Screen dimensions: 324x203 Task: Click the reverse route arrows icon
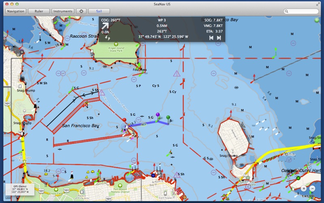click(107, 37)
